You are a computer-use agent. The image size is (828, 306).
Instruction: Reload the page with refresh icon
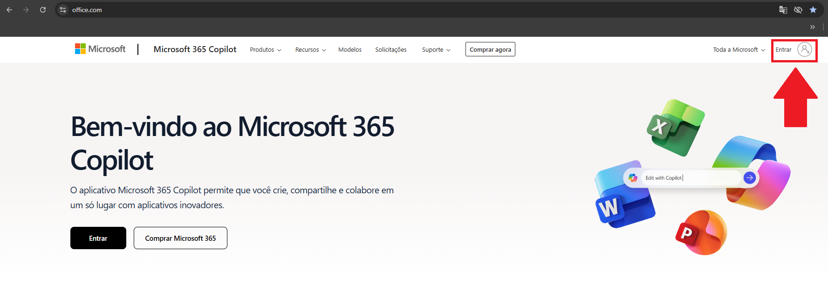pos(43,10)
